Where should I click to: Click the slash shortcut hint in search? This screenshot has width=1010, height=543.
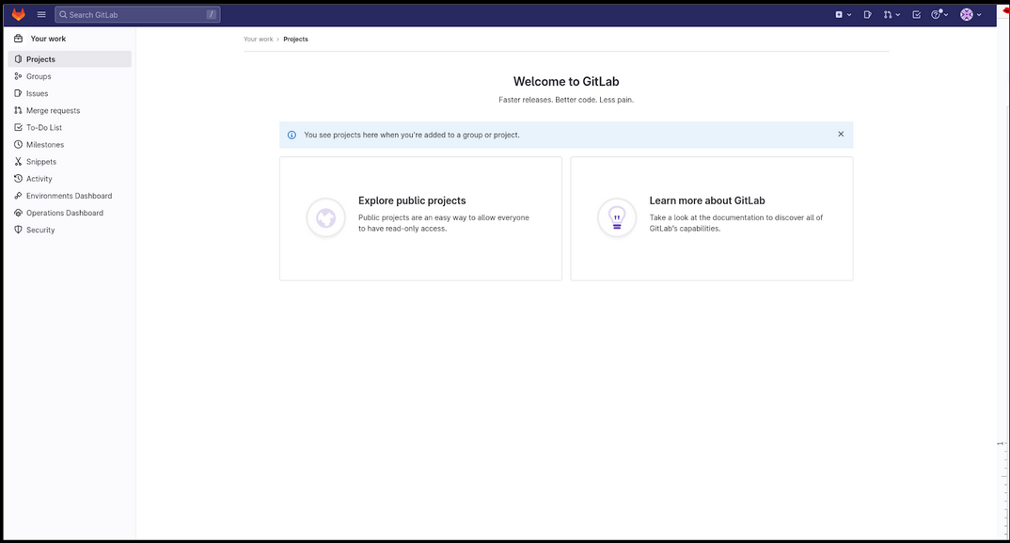[212, 14]
